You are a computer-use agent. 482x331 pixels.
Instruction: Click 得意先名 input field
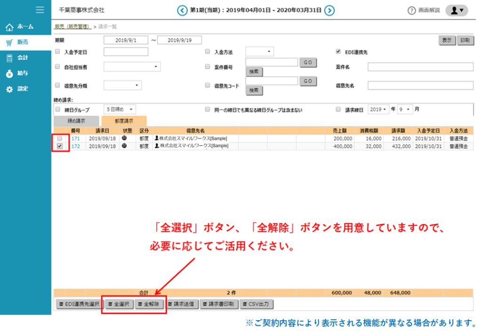pos(420,85)
